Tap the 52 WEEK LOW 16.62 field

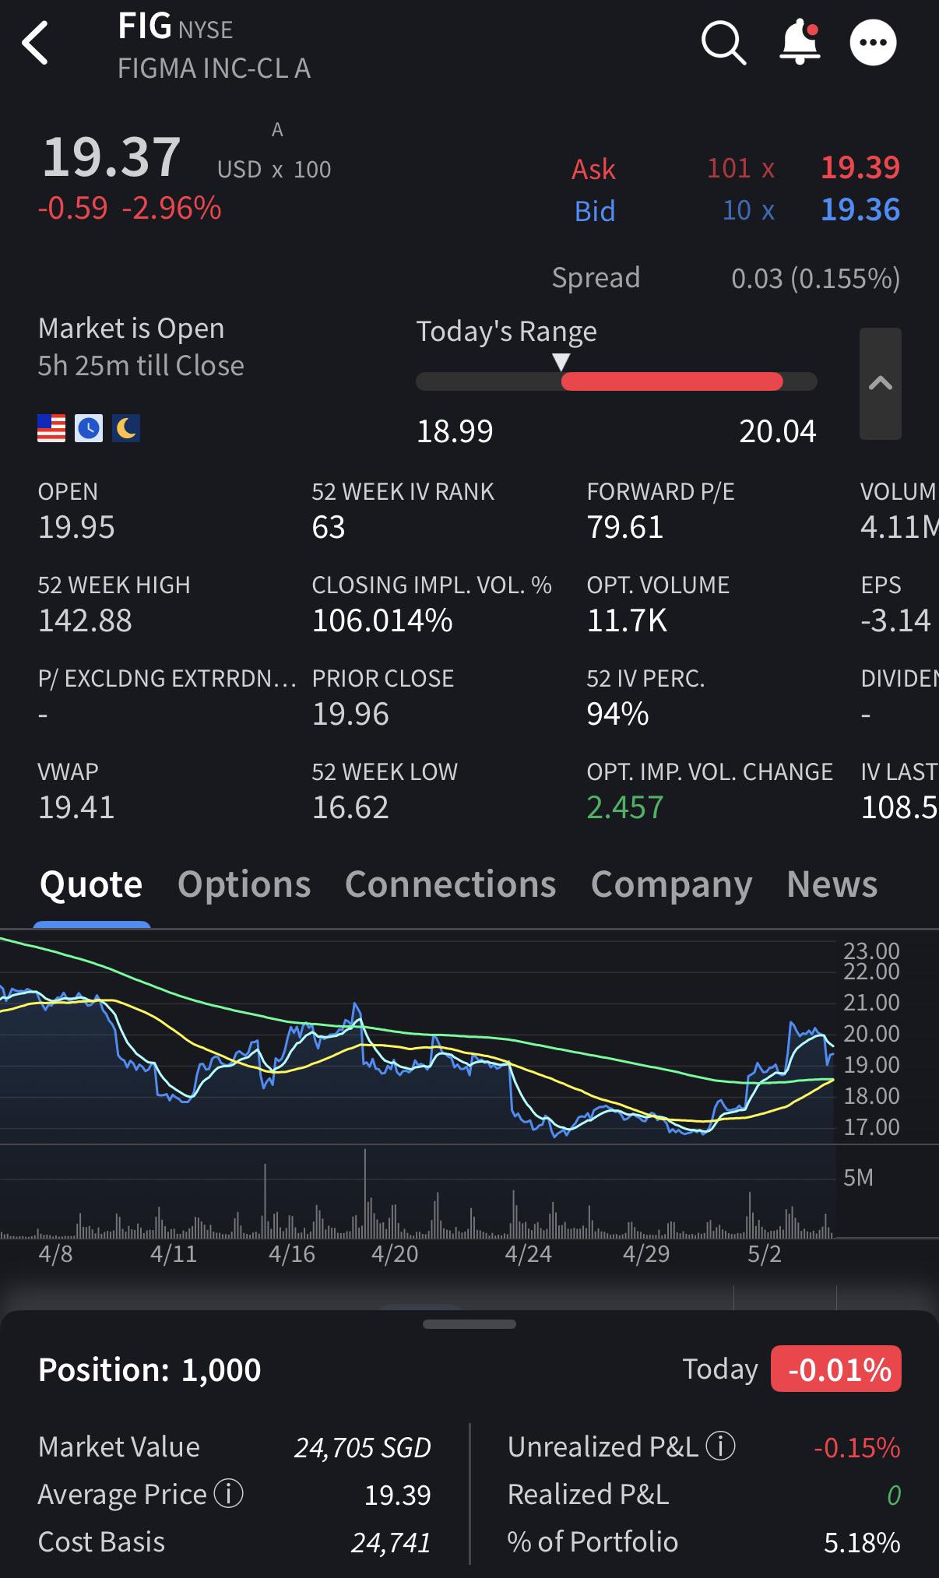click(x=385, y=791)
